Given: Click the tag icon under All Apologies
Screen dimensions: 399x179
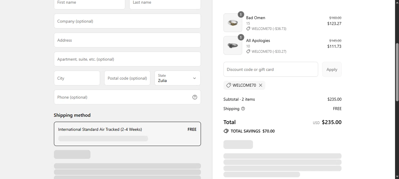Looking at the screenshot, I should pos(248,52).
